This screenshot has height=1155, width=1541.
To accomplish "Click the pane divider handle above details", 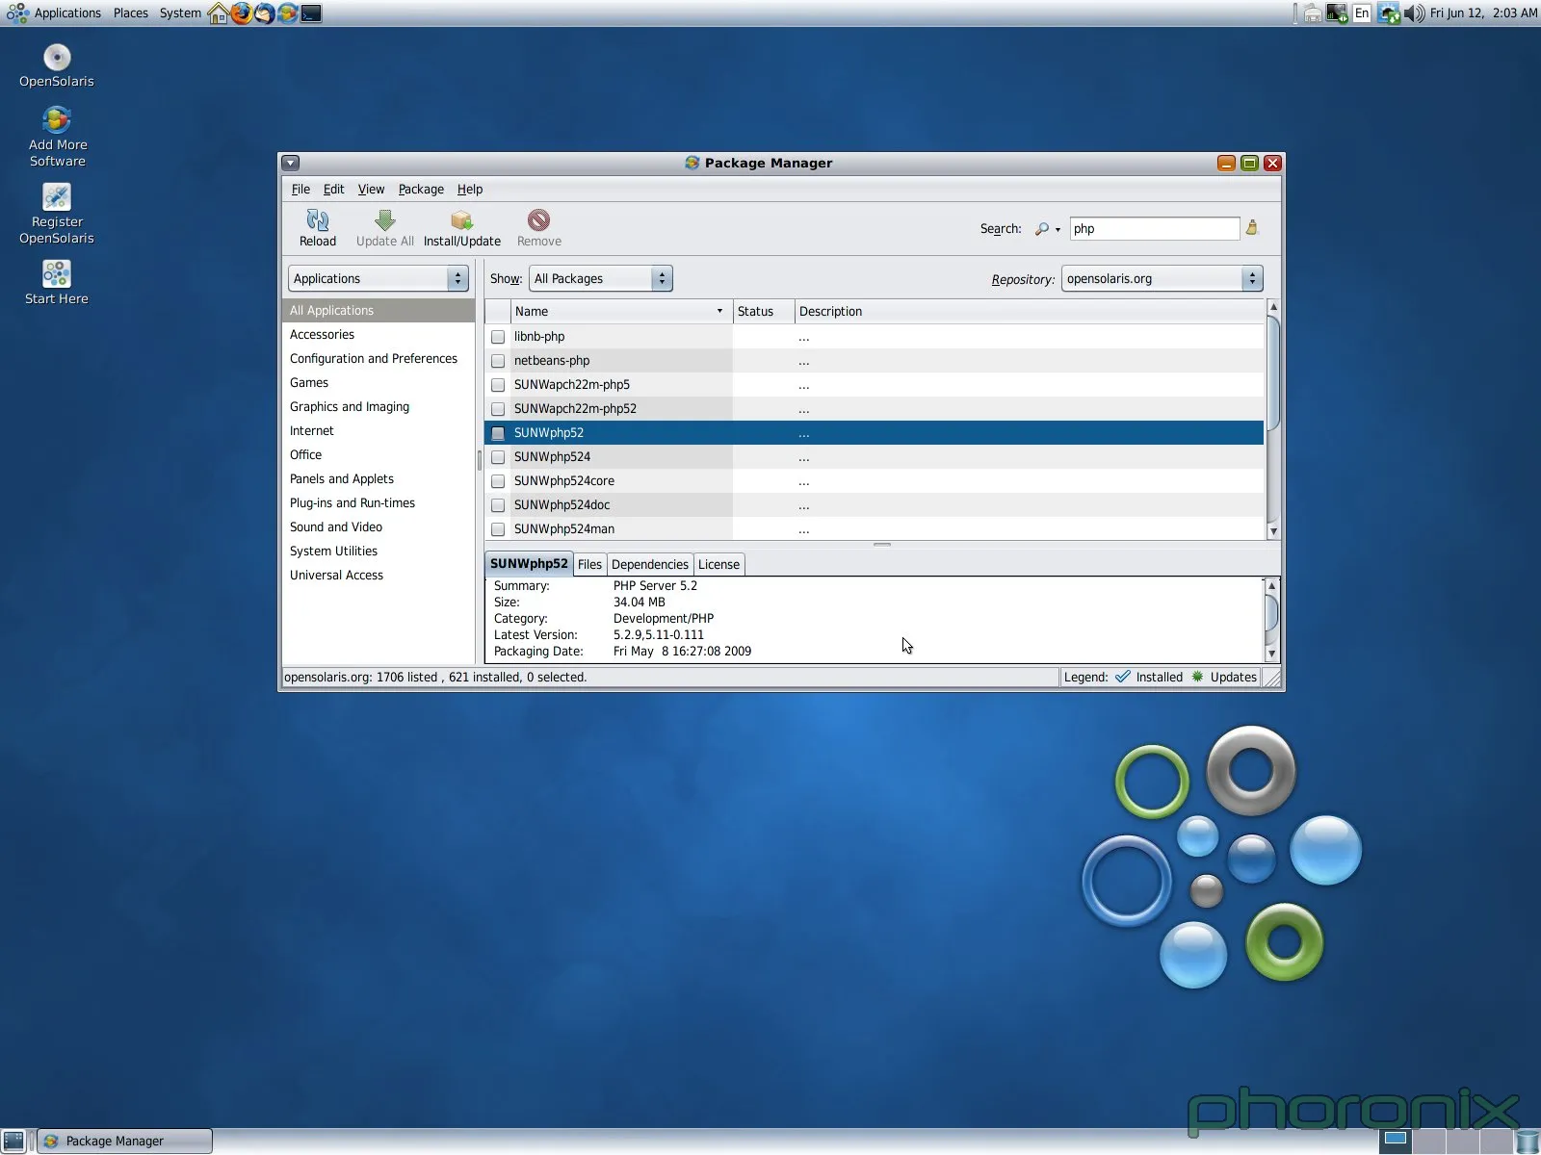I will 882,545.
